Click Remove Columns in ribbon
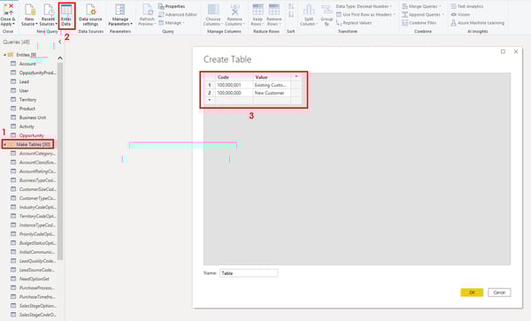 (x=235, y=15)
